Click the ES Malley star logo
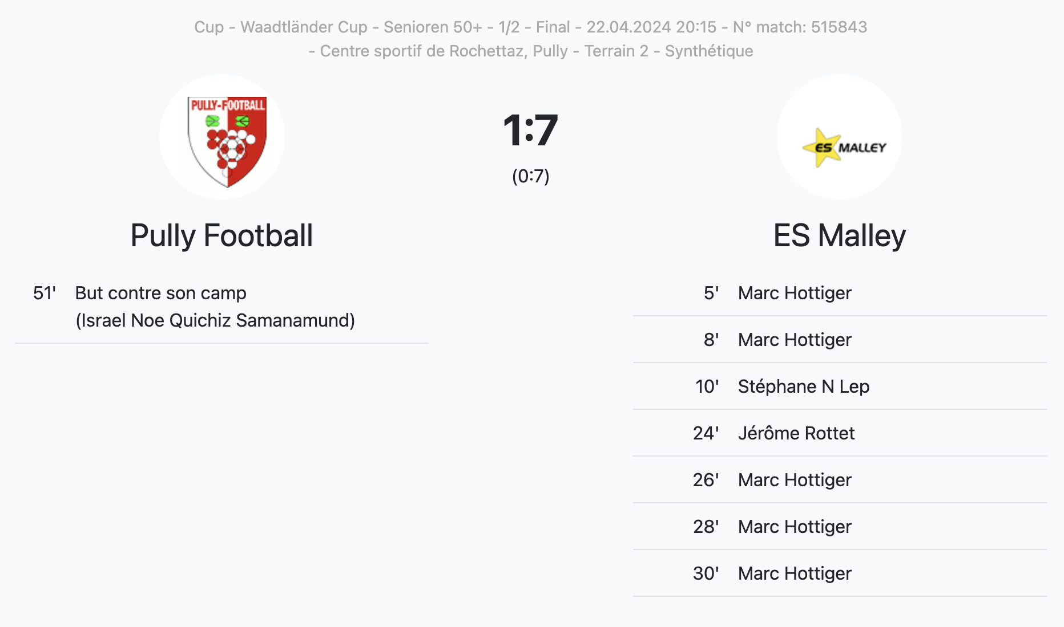The image size is (1064, 627). click(844, 148)
